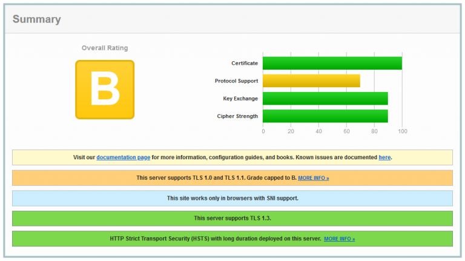Viewport: 465px width, 261px height.
Task: Click the 'Grade capped to B' warning text
Action: click(x=272, y=178)
